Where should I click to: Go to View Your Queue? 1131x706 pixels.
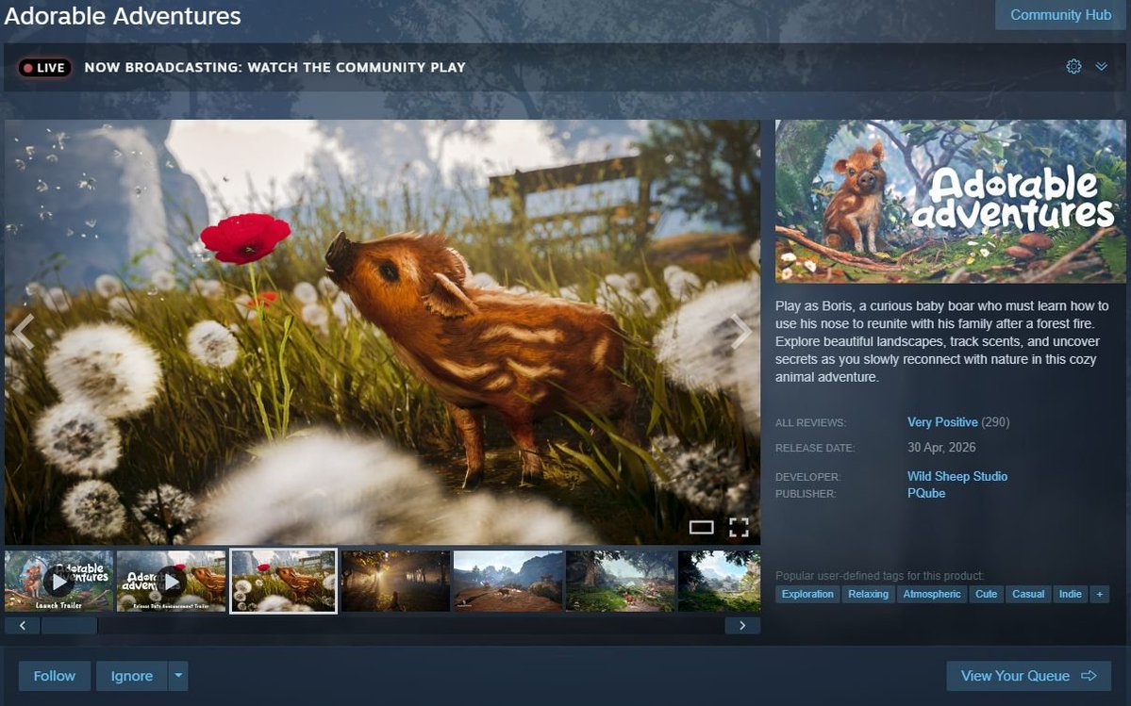pyautogui.click(x=1028, y=676)
